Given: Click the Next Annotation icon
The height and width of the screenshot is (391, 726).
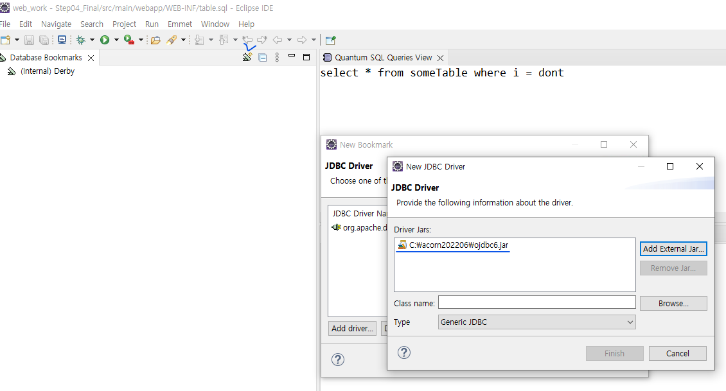Looking at the screenshot, I should pyautogui.click(x=199, y=40).
